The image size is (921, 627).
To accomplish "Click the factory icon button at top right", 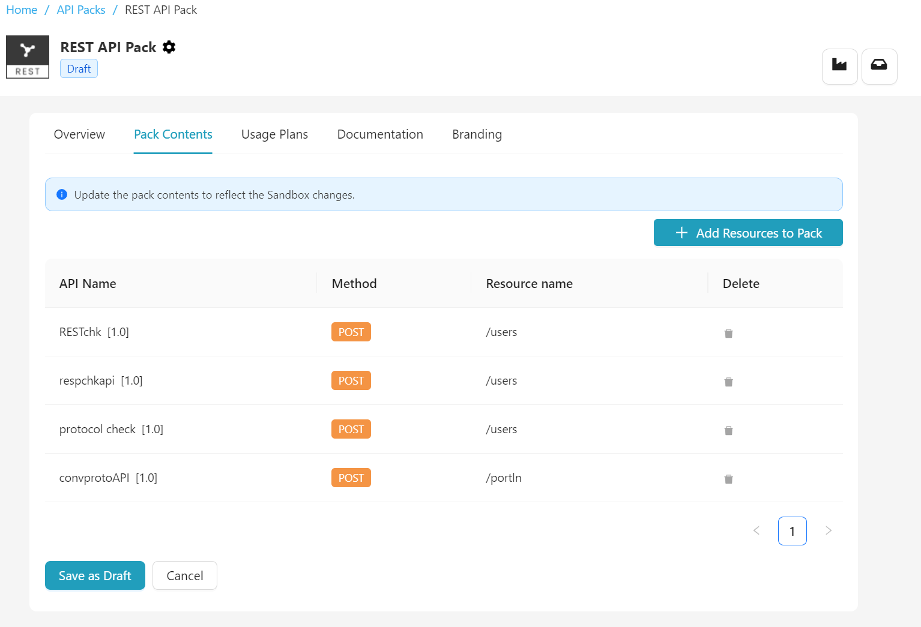I will point(839,66).
